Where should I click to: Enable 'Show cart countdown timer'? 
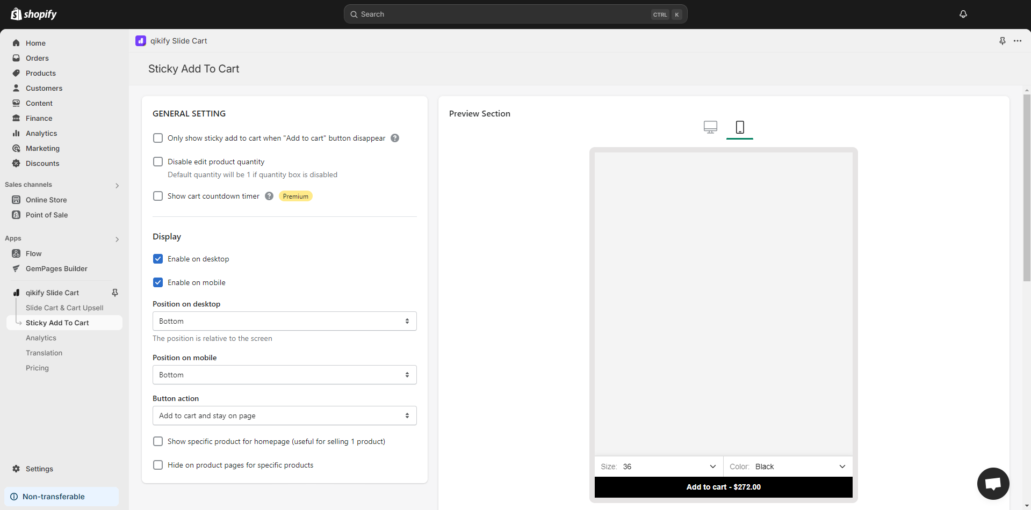pos(157,196)
